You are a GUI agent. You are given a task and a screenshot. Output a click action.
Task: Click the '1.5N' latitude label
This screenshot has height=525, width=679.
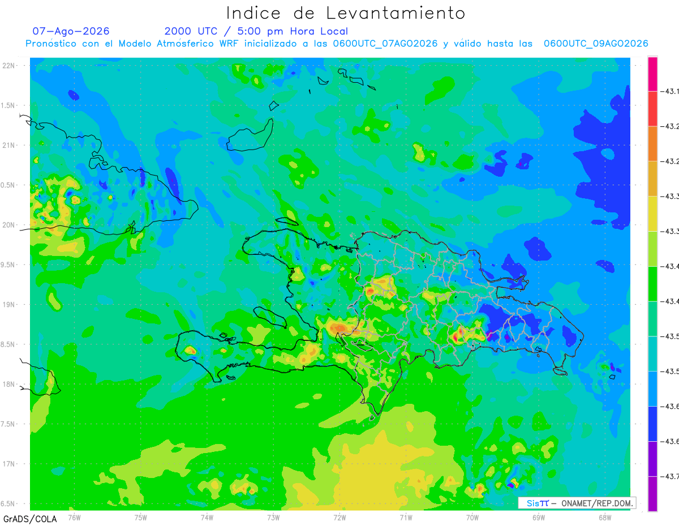coord(8,105)
